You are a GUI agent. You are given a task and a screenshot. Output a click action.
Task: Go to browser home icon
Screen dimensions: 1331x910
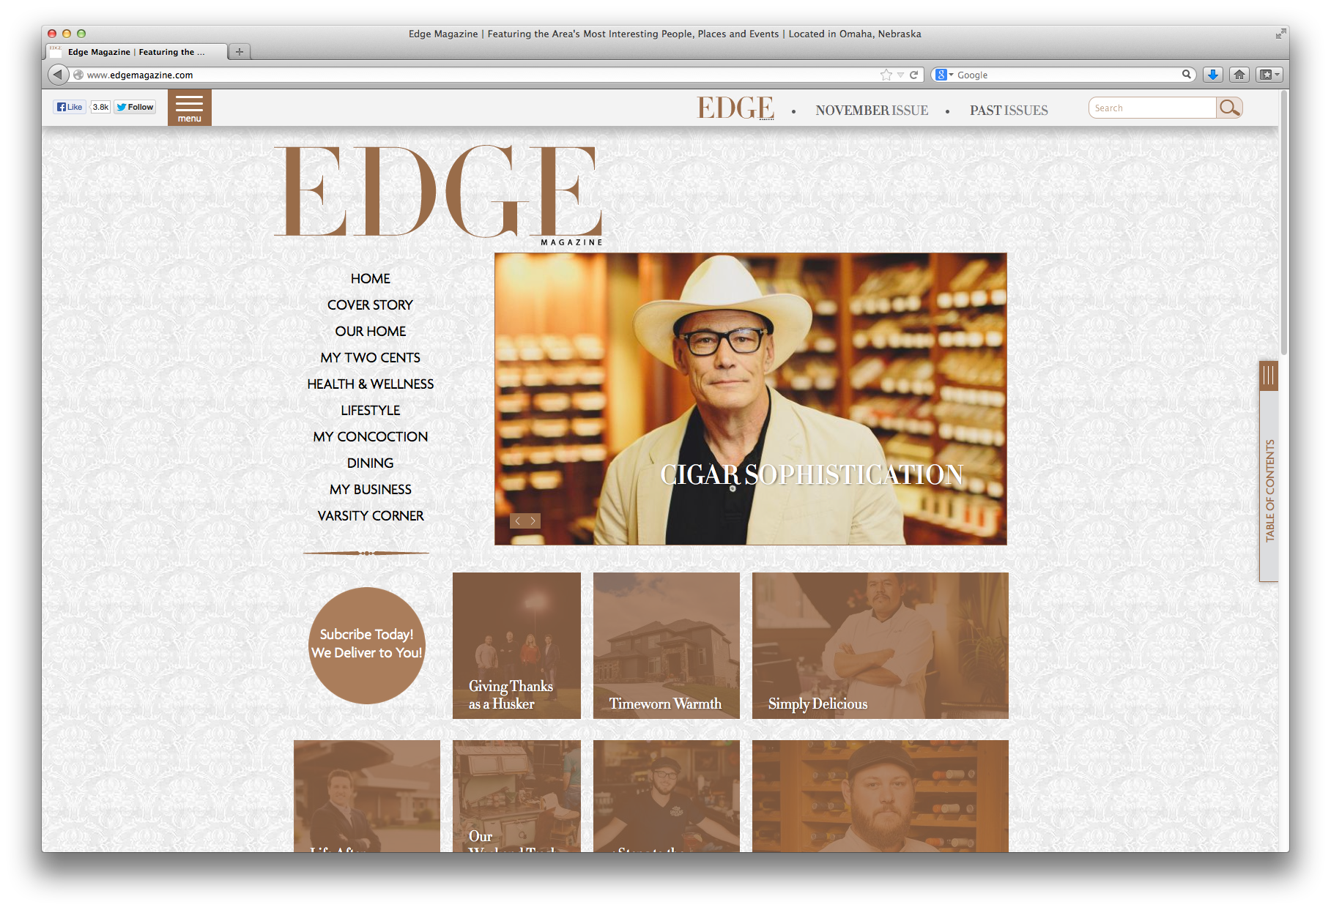pos(1239,75)
